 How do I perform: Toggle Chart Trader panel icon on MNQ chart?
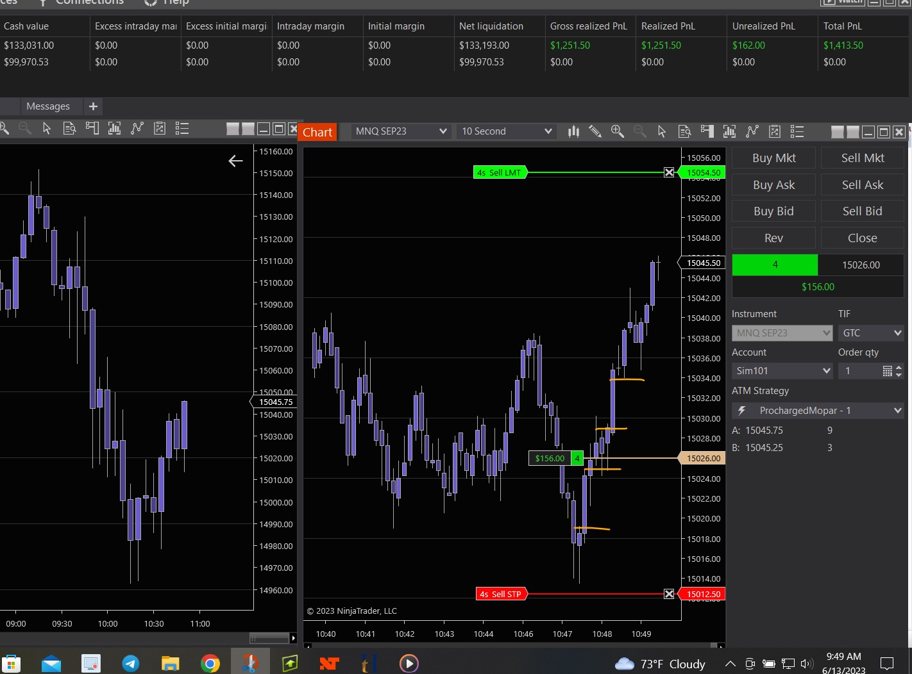[x=707, y=131]
